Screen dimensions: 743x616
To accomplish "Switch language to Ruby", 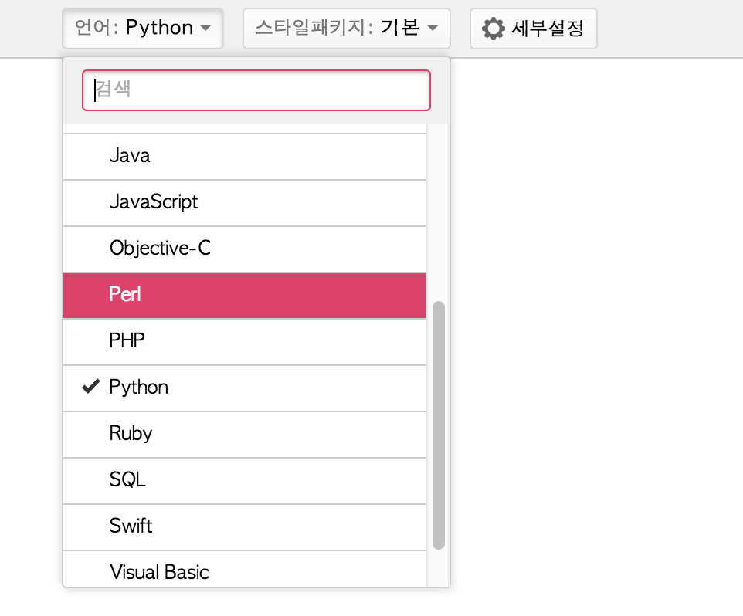I will [244, 434].
